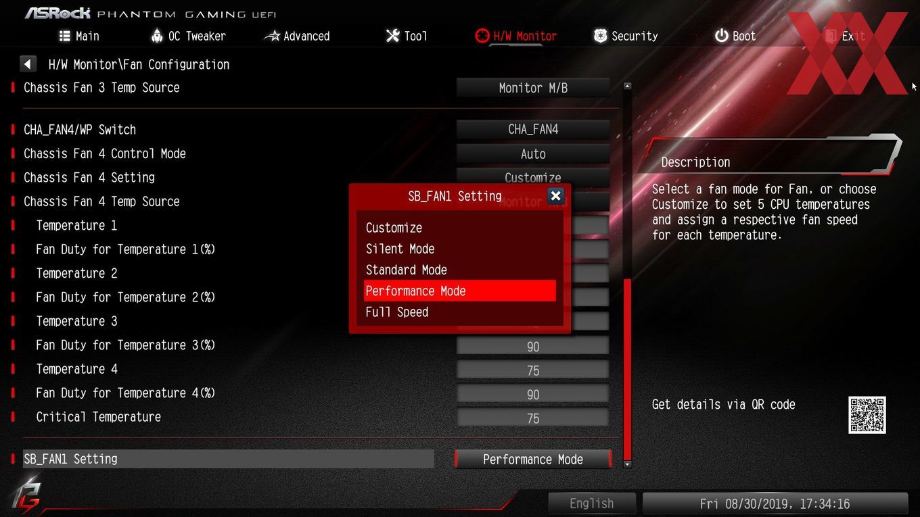The width and height of the screenshot is (920, 517).
Task: Go to the Security tab
Action: coord(626,36)
